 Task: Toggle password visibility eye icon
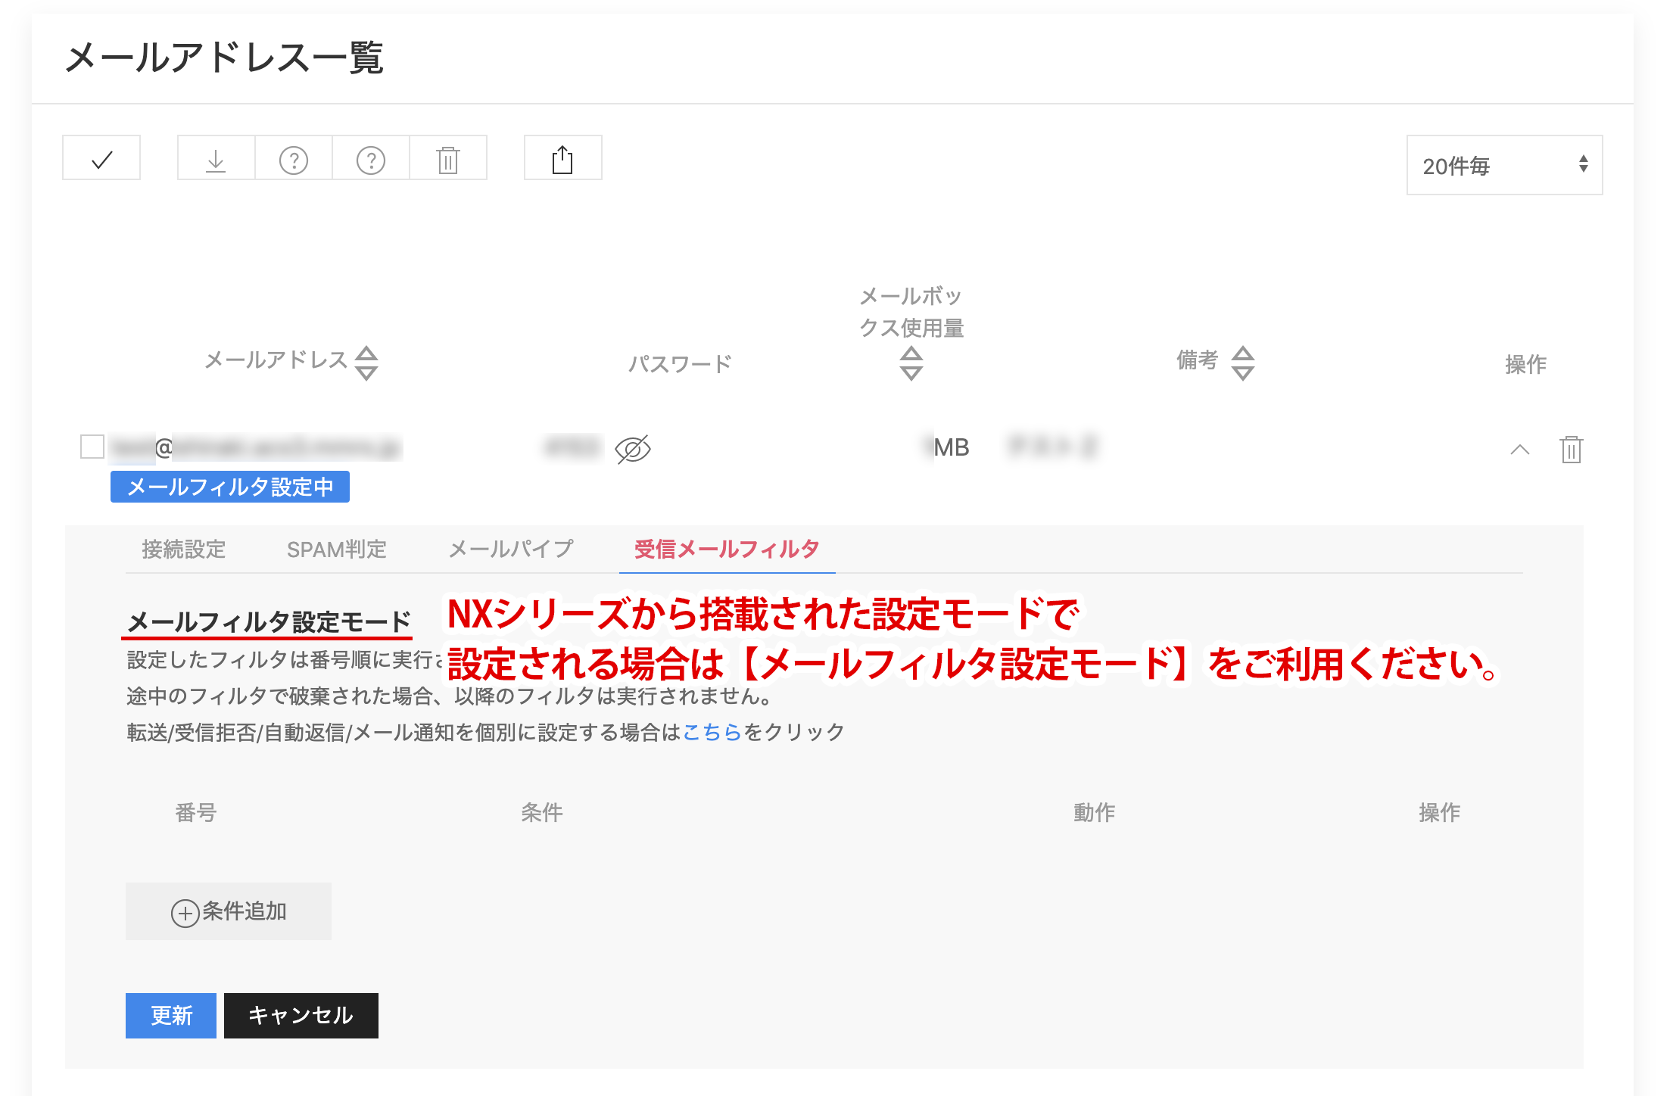click(633, 449)
